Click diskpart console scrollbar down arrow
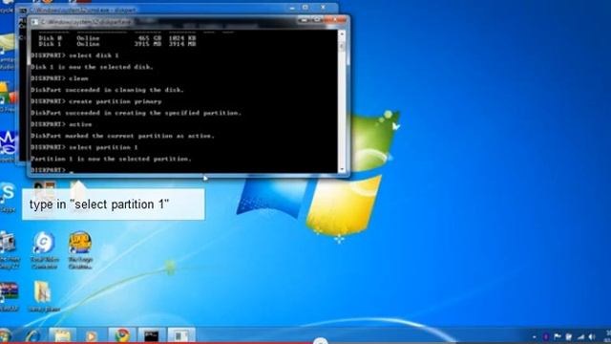 tap(342, 169)
